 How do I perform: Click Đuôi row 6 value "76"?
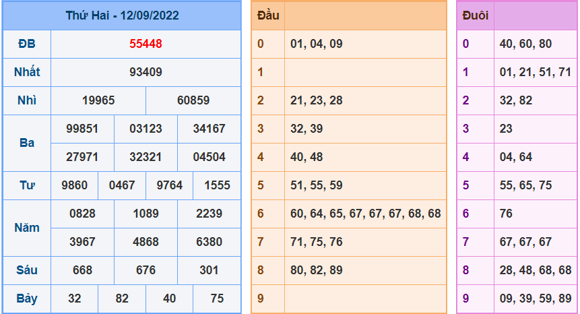point(506,214)
